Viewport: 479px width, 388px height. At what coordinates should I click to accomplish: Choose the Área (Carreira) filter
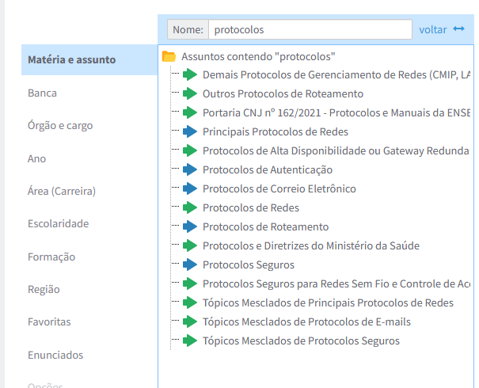62,192
